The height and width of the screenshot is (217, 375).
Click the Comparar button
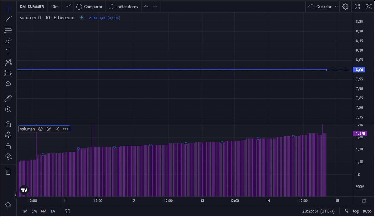[89, 7]
